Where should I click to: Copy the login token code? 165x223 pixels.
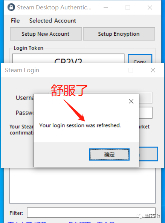click(140, 59)
